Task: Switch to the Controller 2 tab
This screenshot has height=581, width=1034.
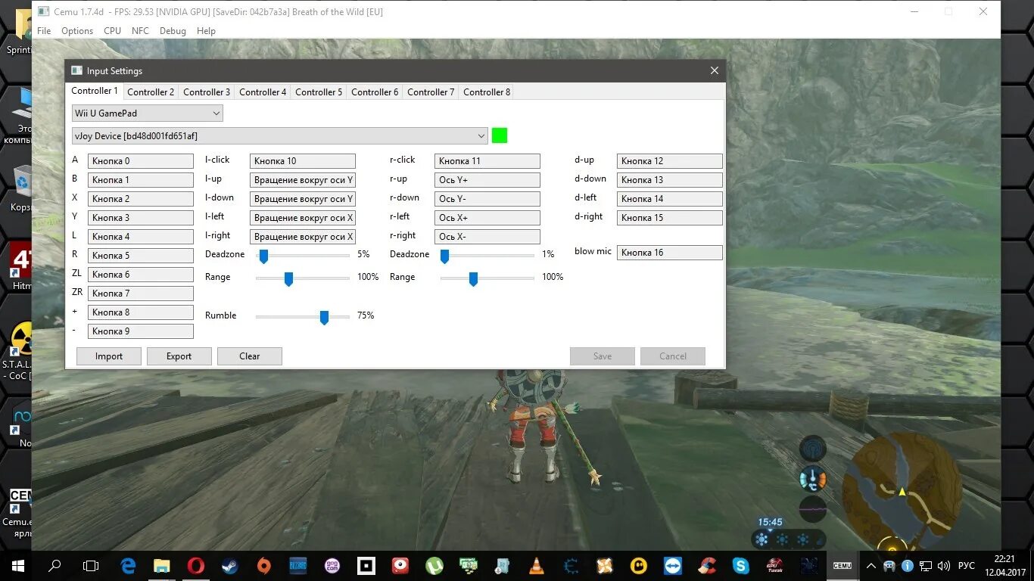Action: point(151,92)
